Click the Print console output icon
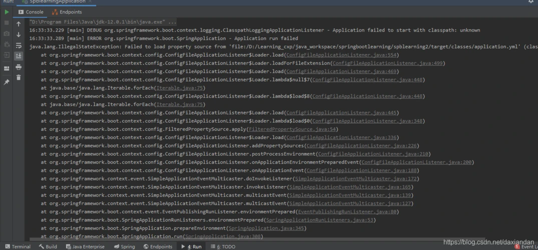538x250 pixels. (x=19, y=67)
